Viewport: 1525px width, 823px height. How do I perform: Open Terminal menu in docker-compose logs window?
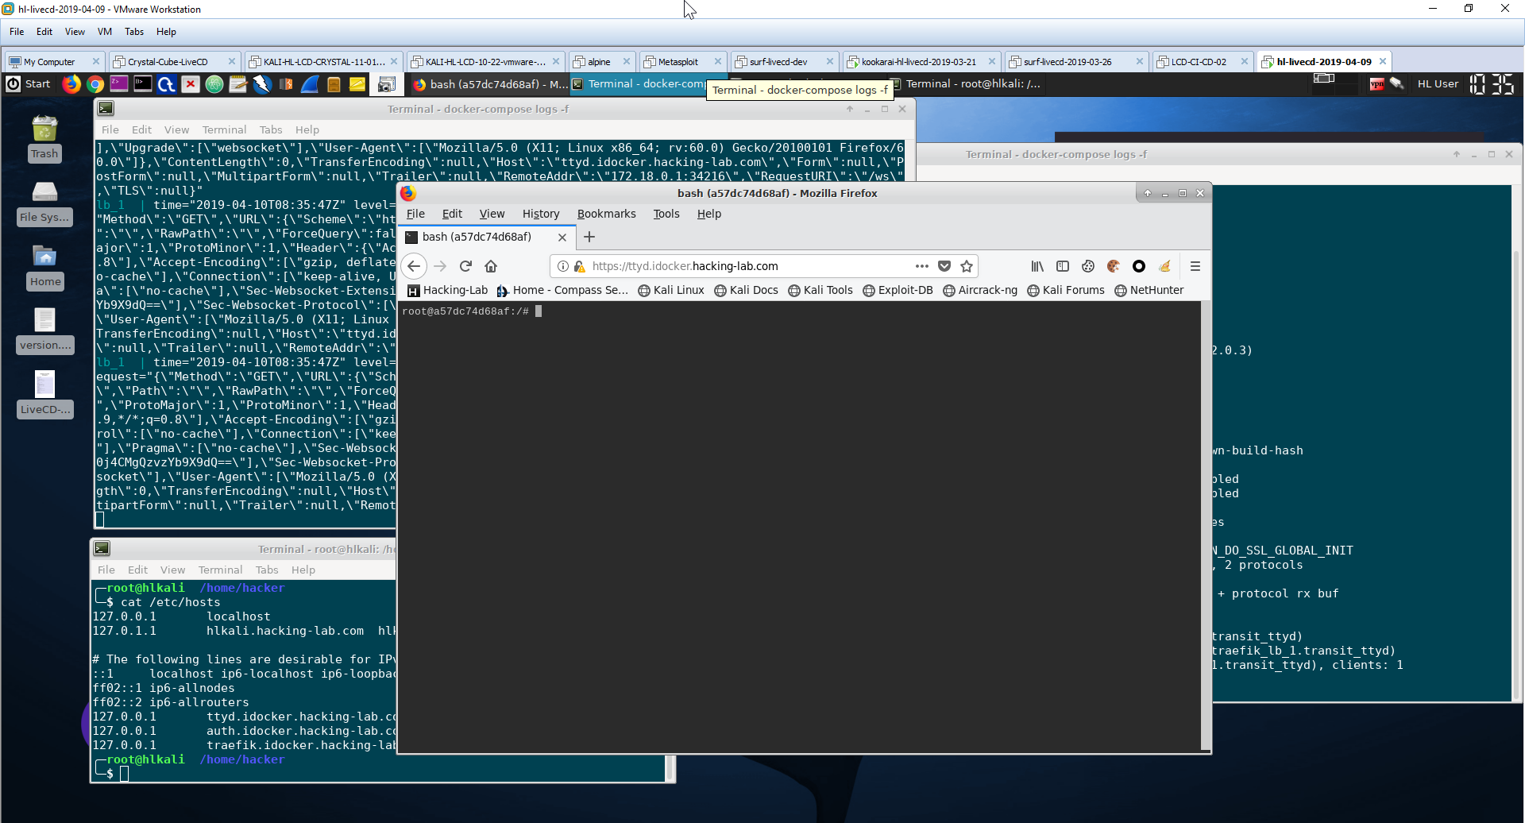[x=224, y=129]
